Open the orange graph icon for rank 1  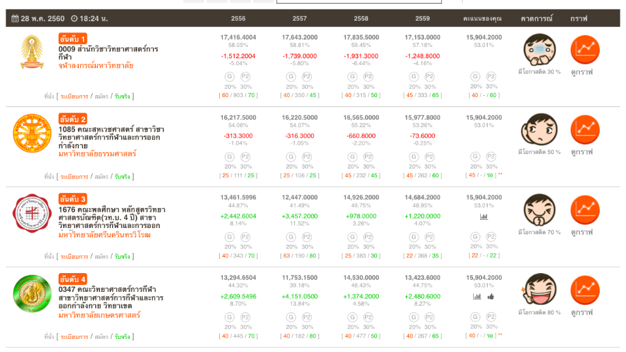coord(585,49)
